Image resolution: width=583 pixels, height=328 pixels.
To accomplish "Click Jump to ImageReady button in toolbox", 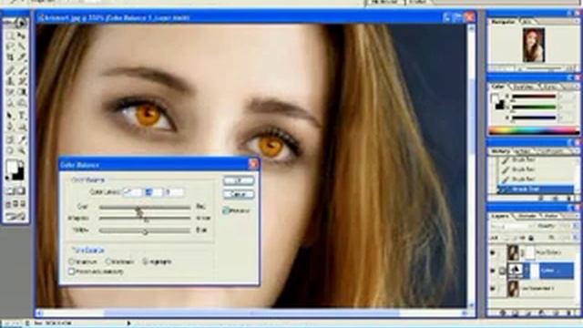I will (15, 217).
